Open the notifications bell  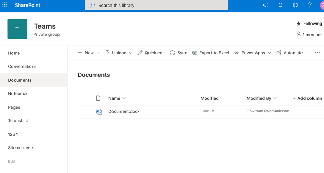tap(280, 5)
